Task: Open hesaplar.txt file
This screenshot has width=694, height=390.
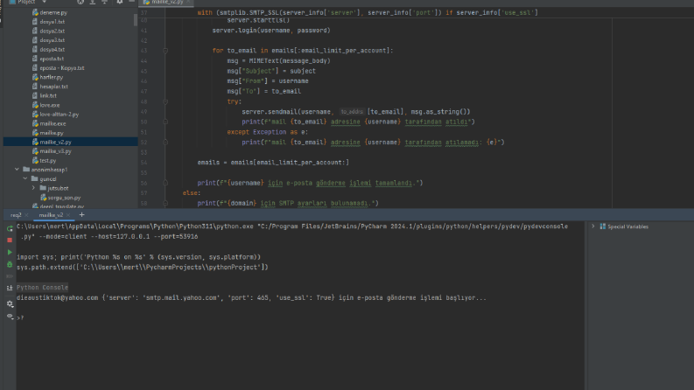Action: (x=53, y=87)
